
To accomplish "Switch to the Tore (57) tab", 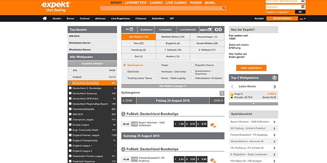I will point(139,43).
